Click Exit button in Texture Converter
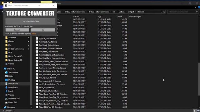 (43, 30)
